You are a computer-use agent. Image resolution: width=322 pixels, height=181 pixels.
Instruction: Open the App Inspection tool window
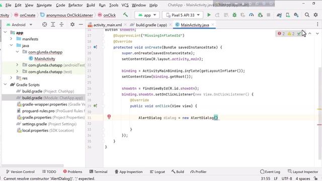tap(129, 171)
